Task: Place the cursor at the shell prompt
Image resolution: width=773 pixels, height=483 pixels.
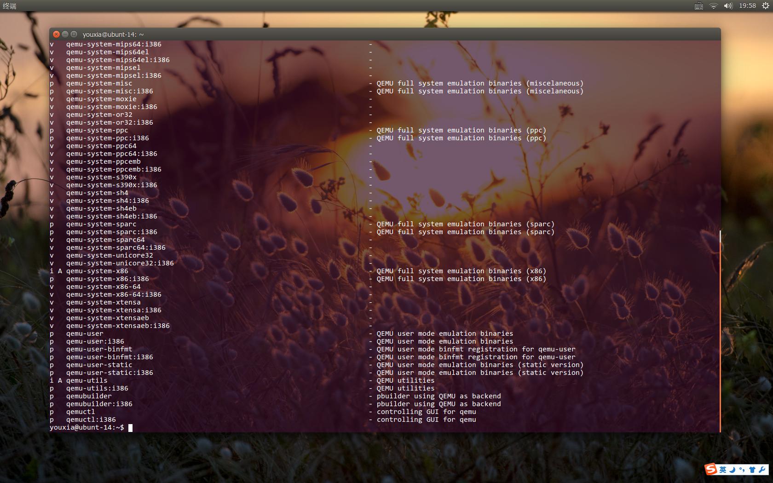Action: pos(130,427)
